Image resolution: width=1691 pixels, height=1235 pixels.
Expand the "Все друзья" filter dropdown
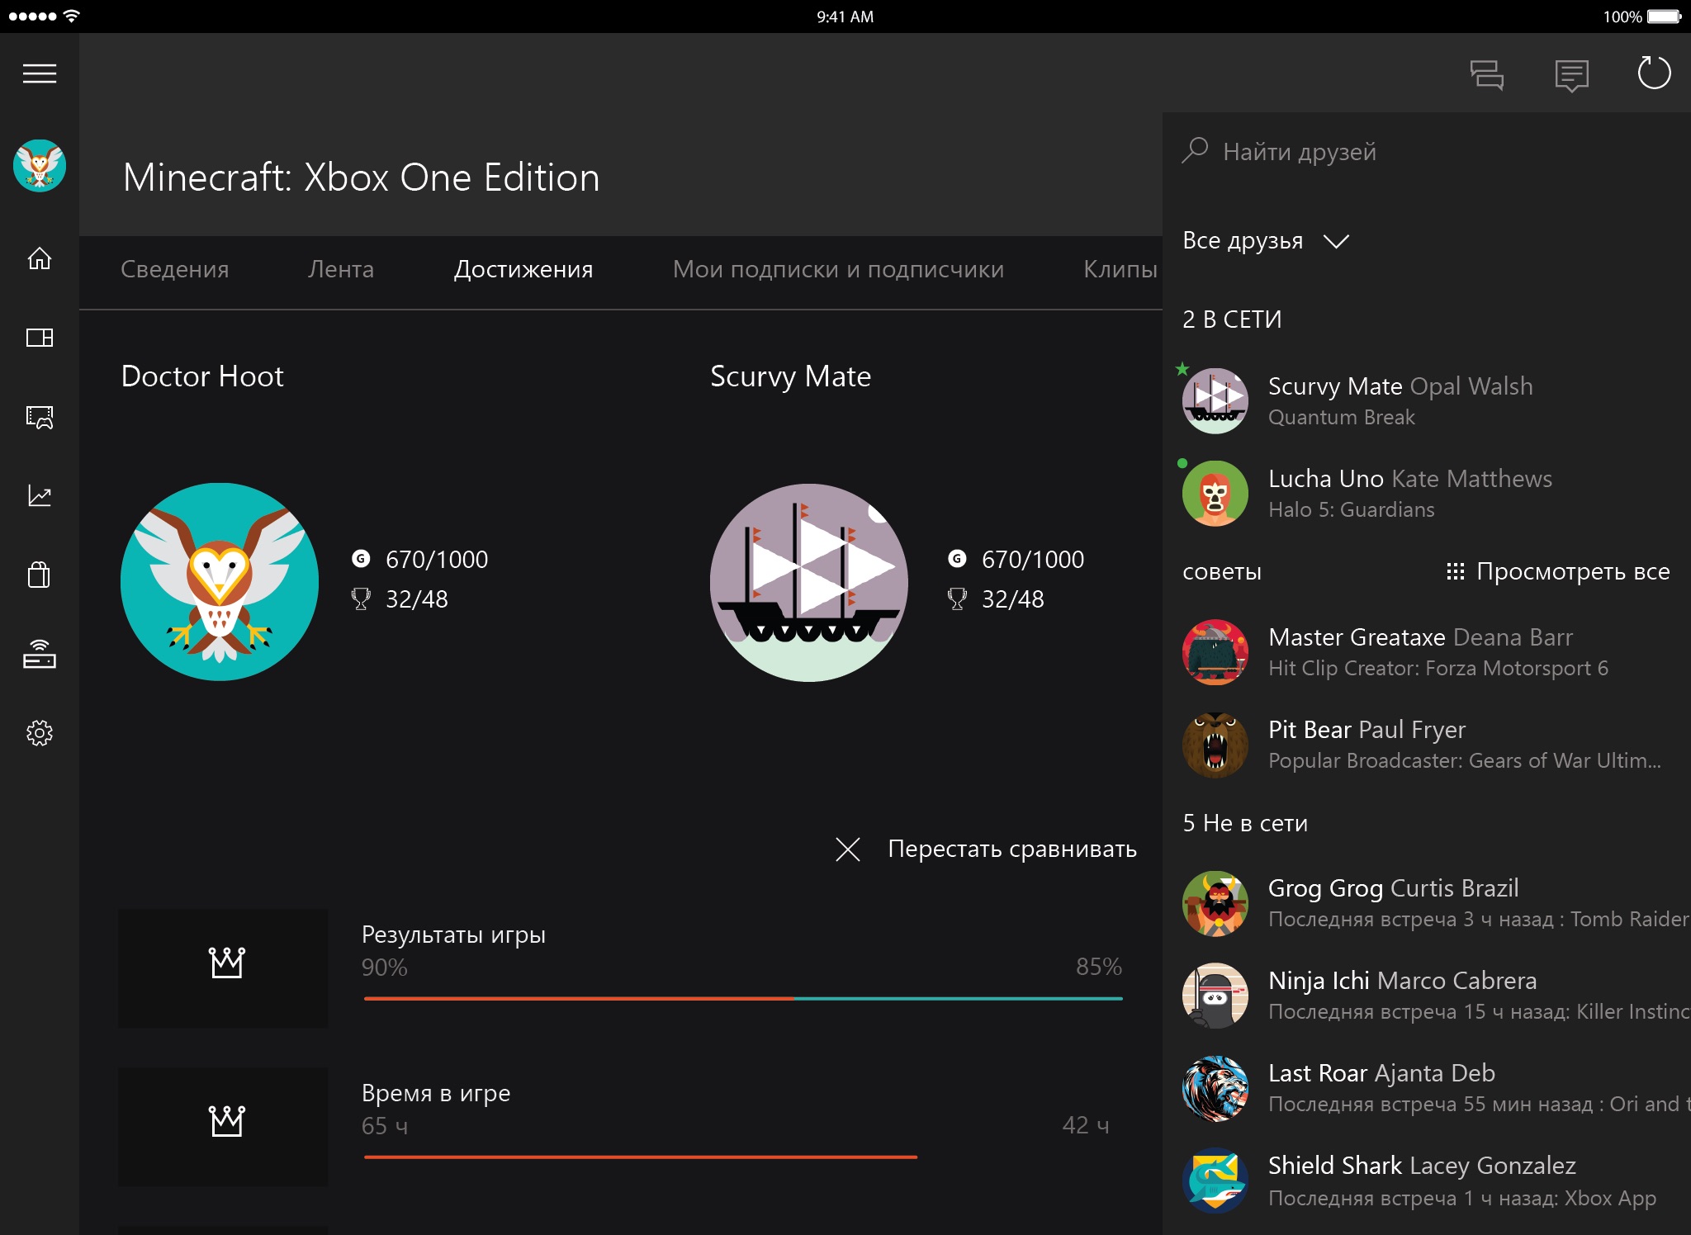1265,241
